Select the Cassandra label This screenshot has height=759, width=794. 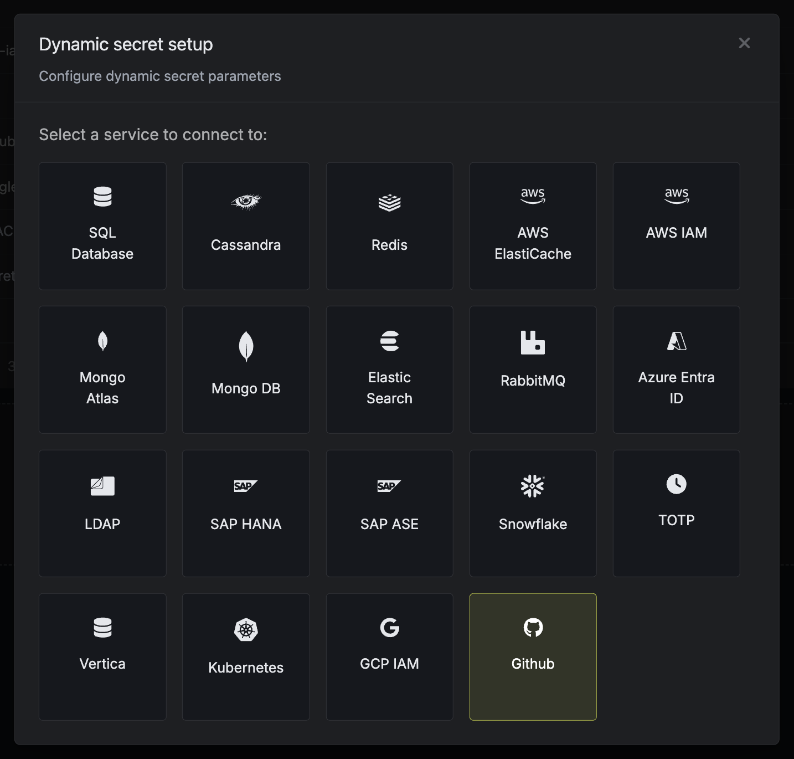click(246, 245)
